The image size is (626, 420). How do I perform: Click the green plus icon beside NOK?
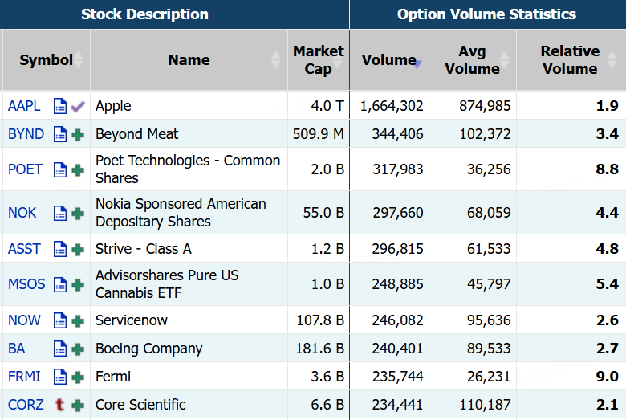click(x=78, y=213)
